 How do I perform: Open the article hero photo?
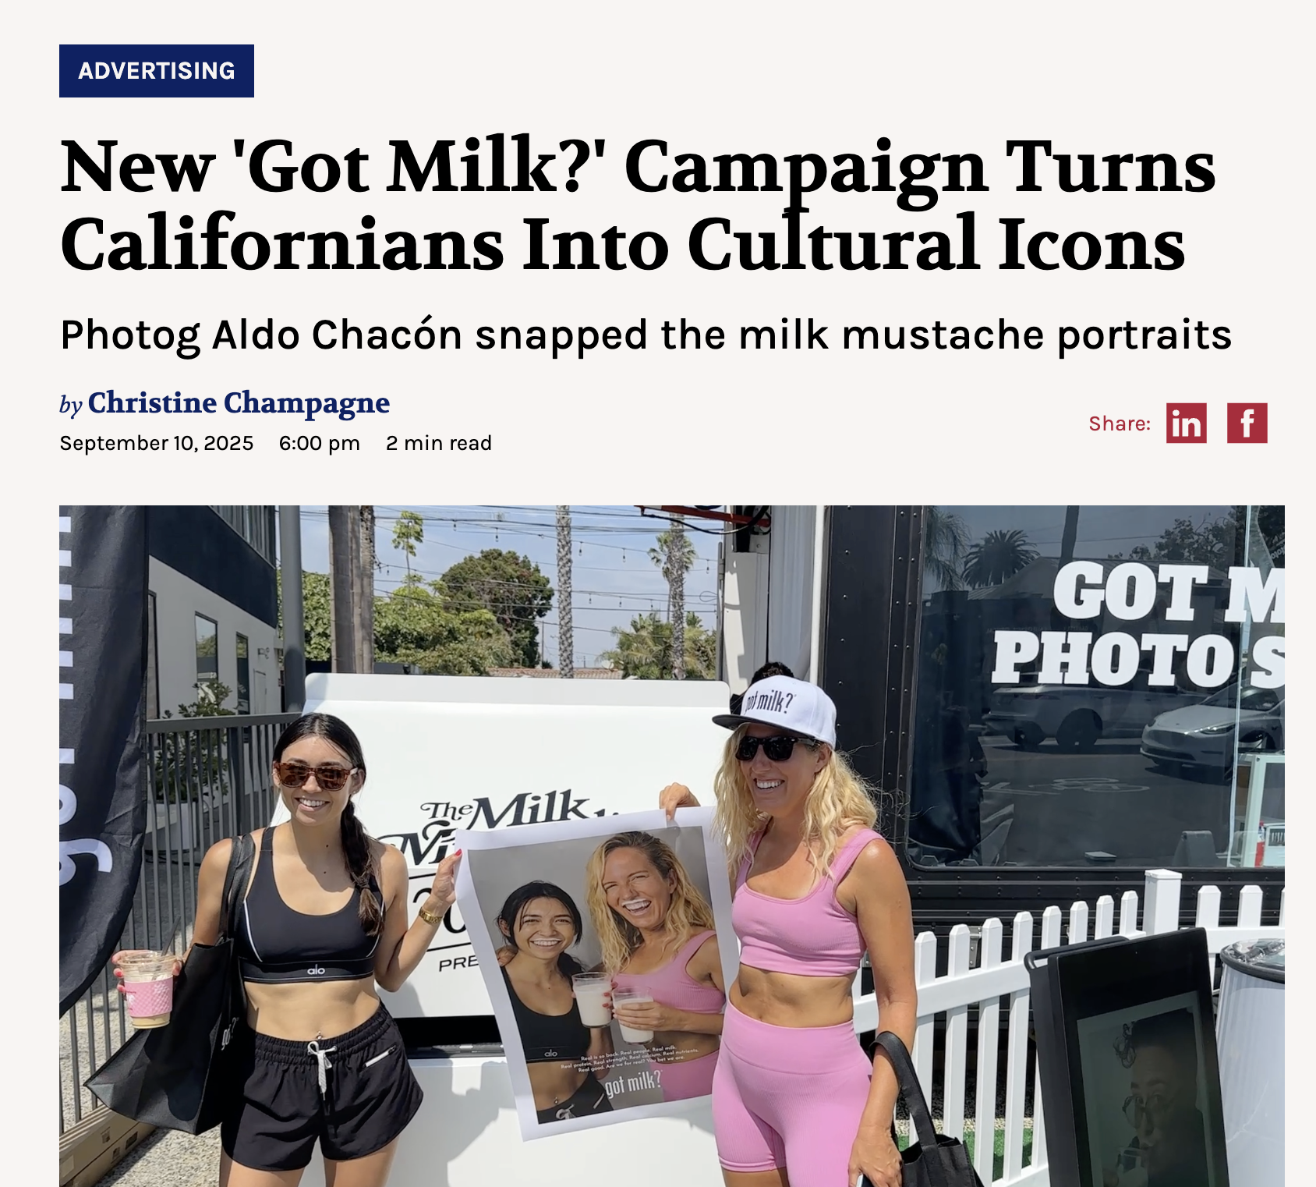pyautogui.click(x=672, y=846)
